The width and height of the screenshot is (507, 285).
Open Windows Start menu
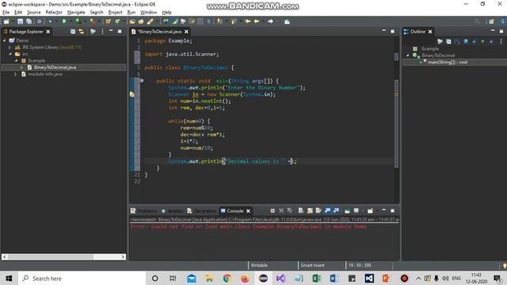coord(9,278)
